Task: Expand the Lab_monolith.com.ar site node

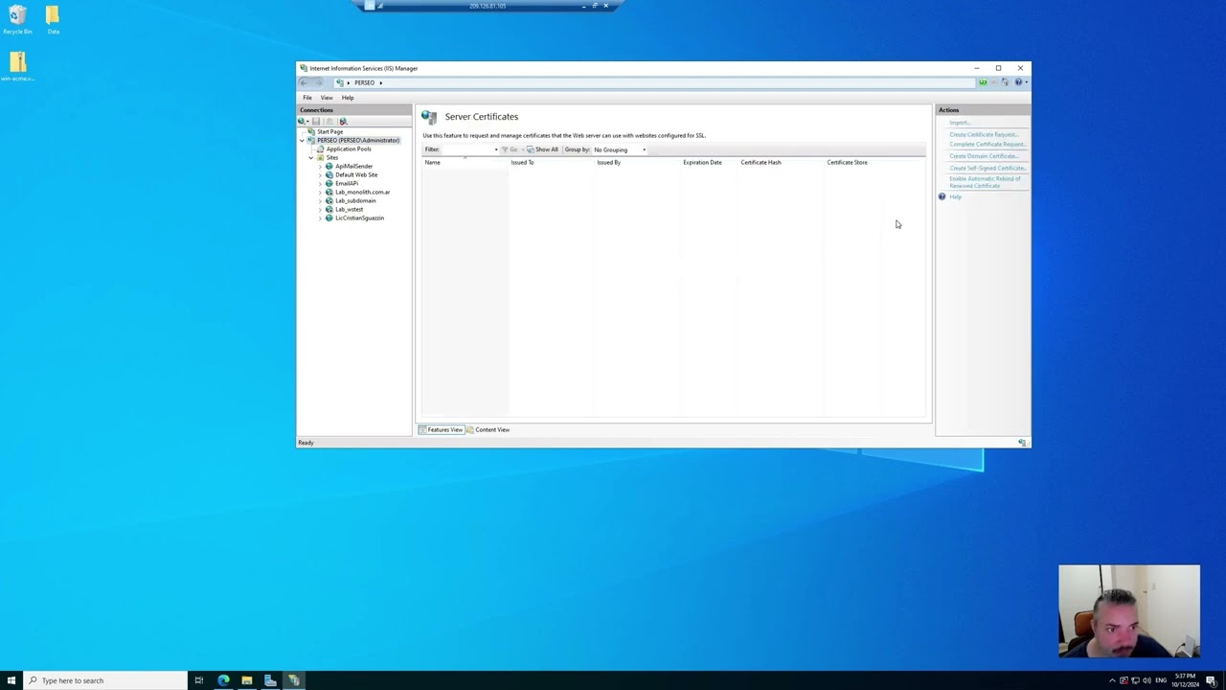Action: tap(320, 192)
